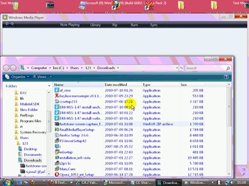Select MsIntel.SDK folder in tree

click(x=30, y=104)
